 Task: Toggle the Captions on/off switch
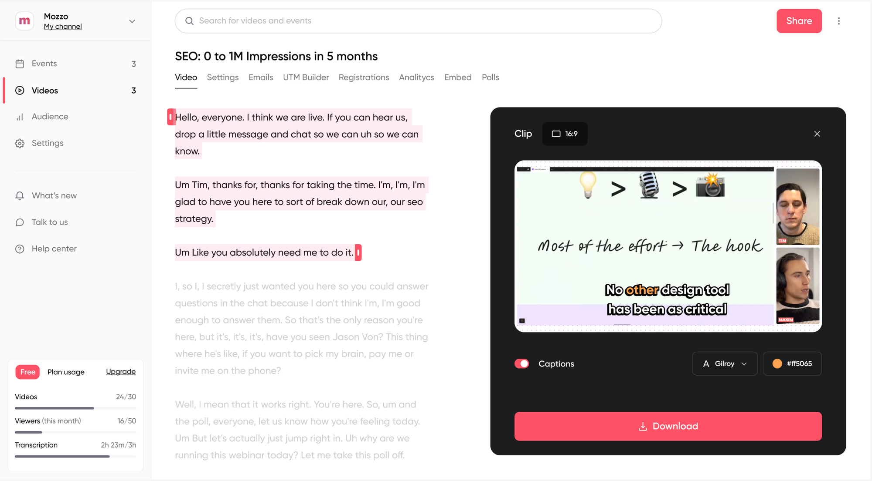click(x=522, y=363)
